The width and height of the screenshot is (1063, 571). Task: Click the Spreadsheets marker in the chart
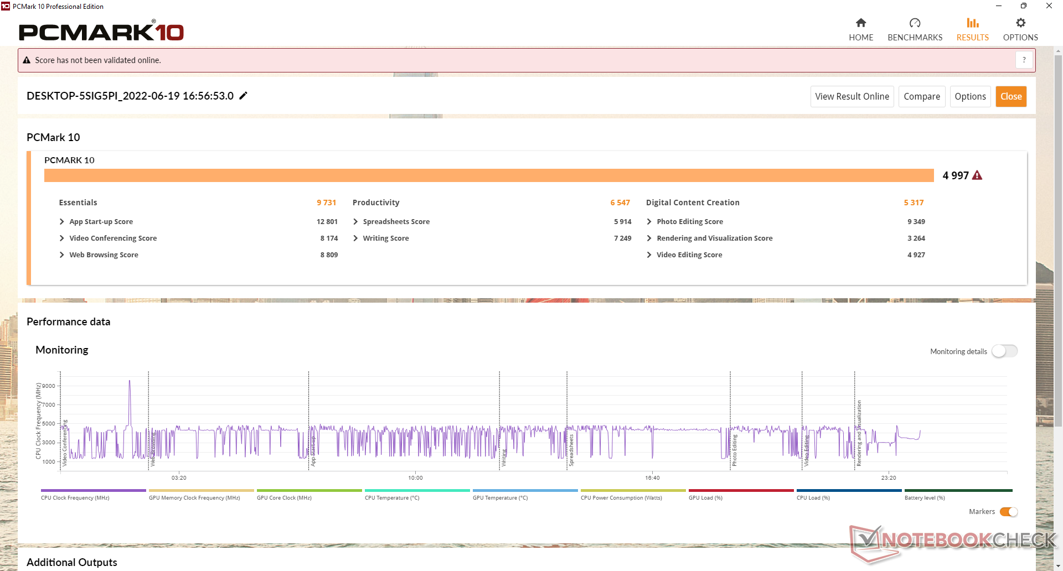[x=571, y=450]
